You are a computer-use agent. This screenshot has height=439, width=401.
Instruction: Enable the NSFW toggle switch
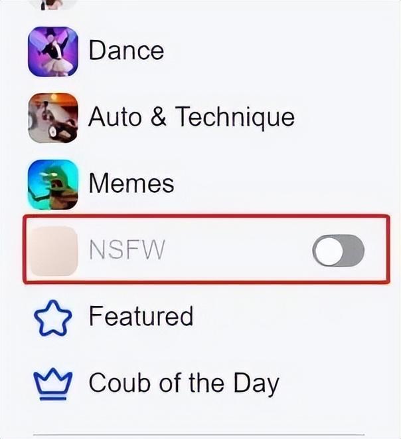pos(338,250)
